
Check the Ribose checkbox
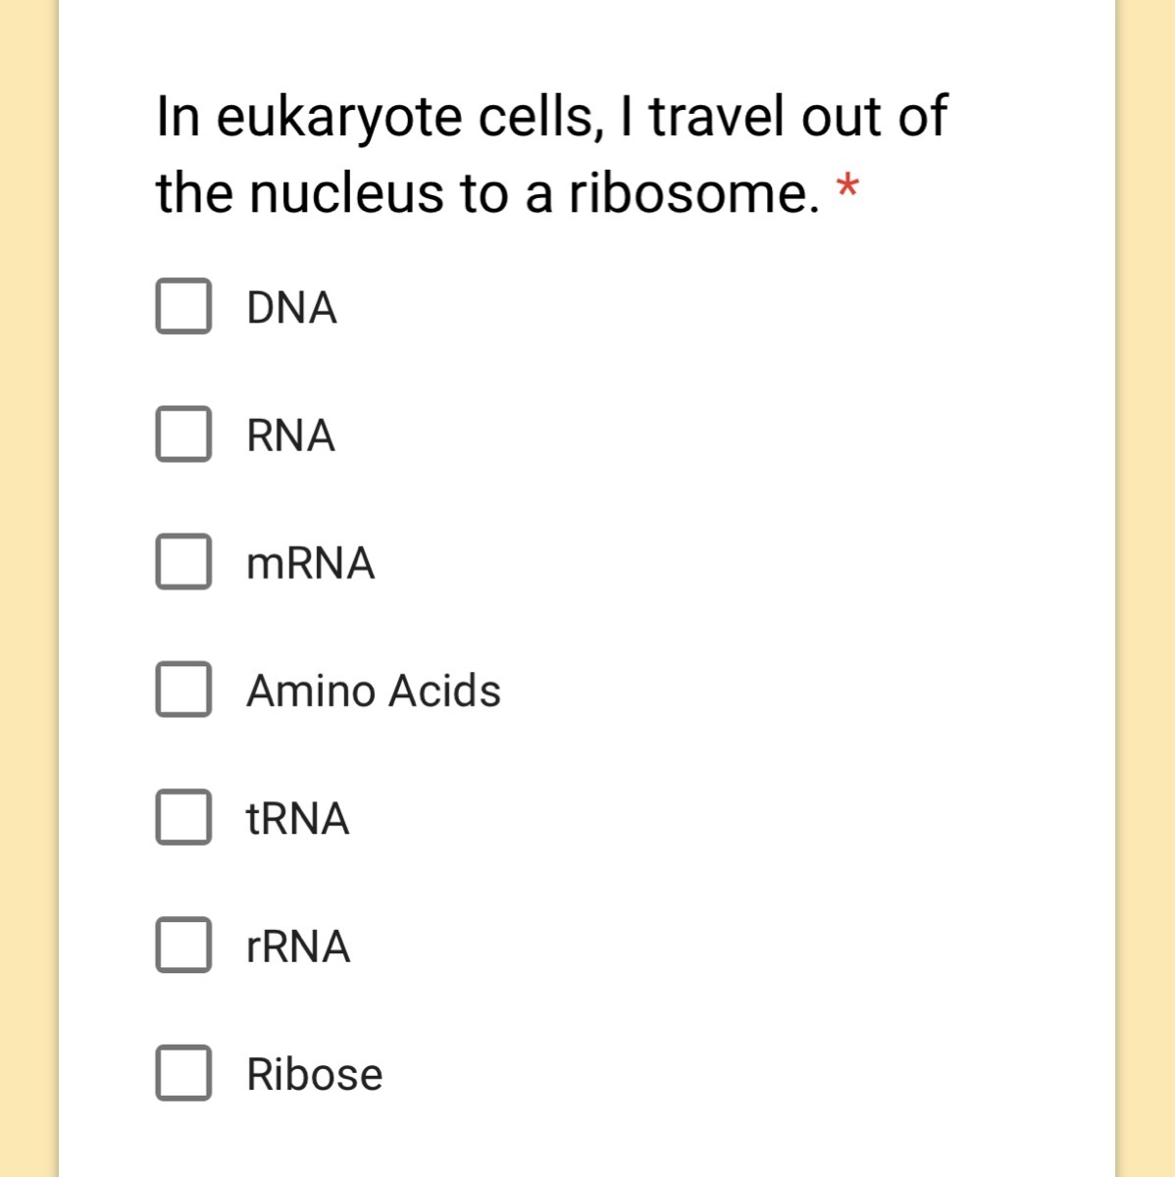(x=183, y=1073)
